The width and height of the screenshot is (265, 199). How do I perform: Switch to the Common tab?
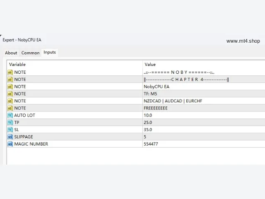coord(30,53)
